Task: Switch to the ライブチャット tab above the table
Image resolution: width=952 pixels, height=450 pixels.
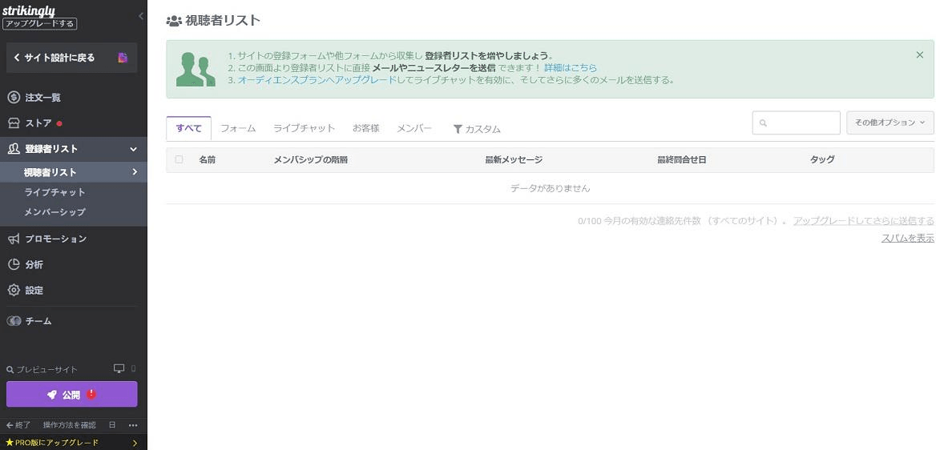Action: [x=305, y=129]
